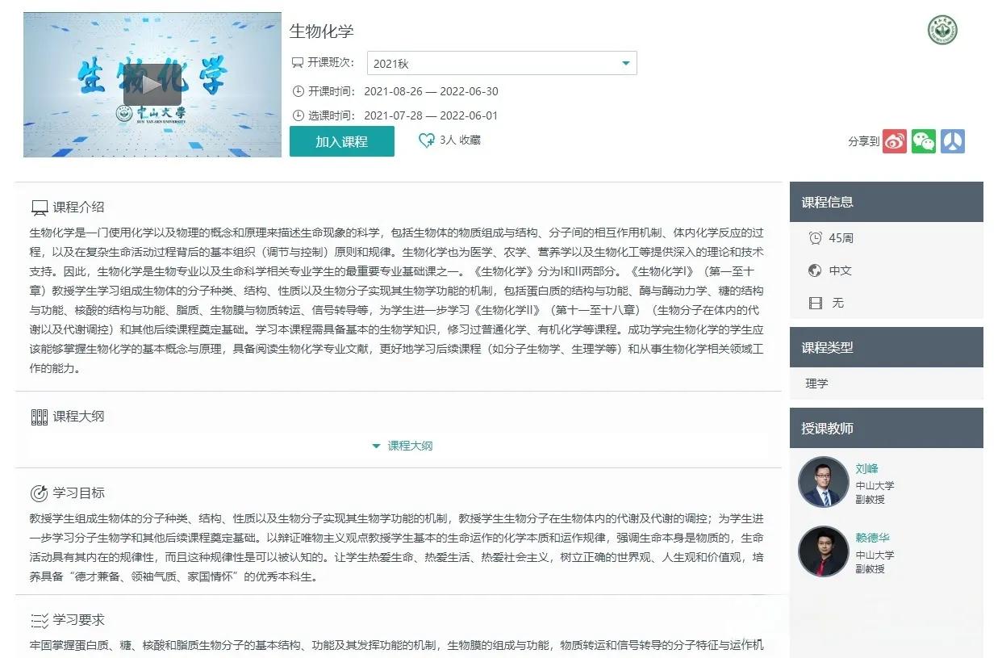Click the 学习要求 section icon
Screen dimensions: 1002x658
(38, 620)
